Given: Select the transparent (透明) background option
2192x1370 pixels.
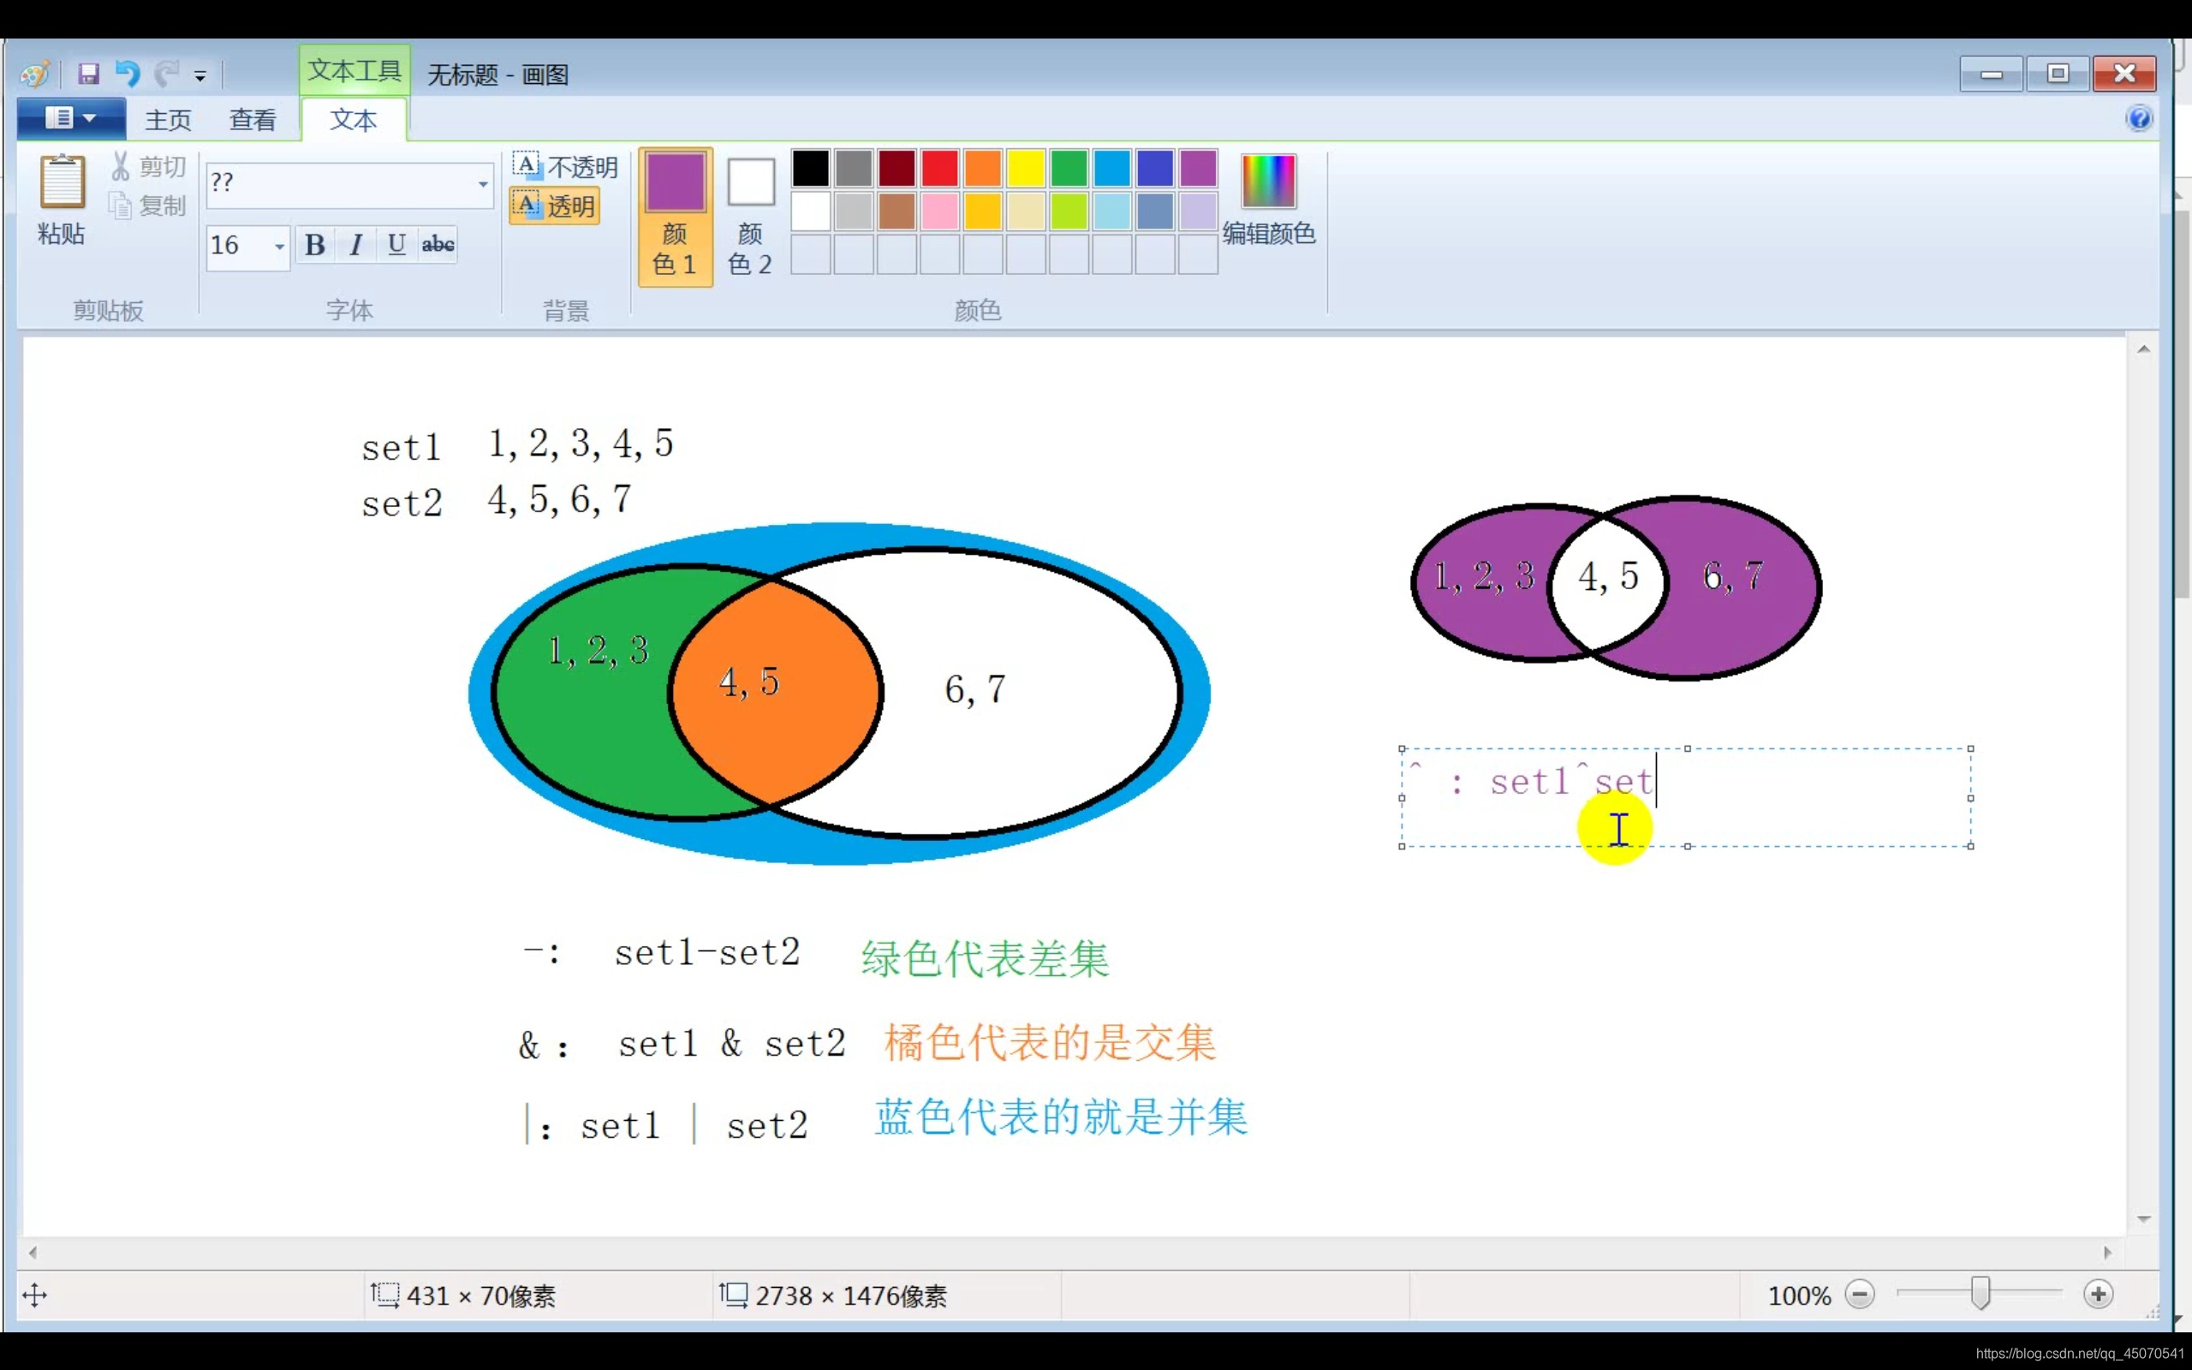Looking at the screenshot, I should 555,206.
